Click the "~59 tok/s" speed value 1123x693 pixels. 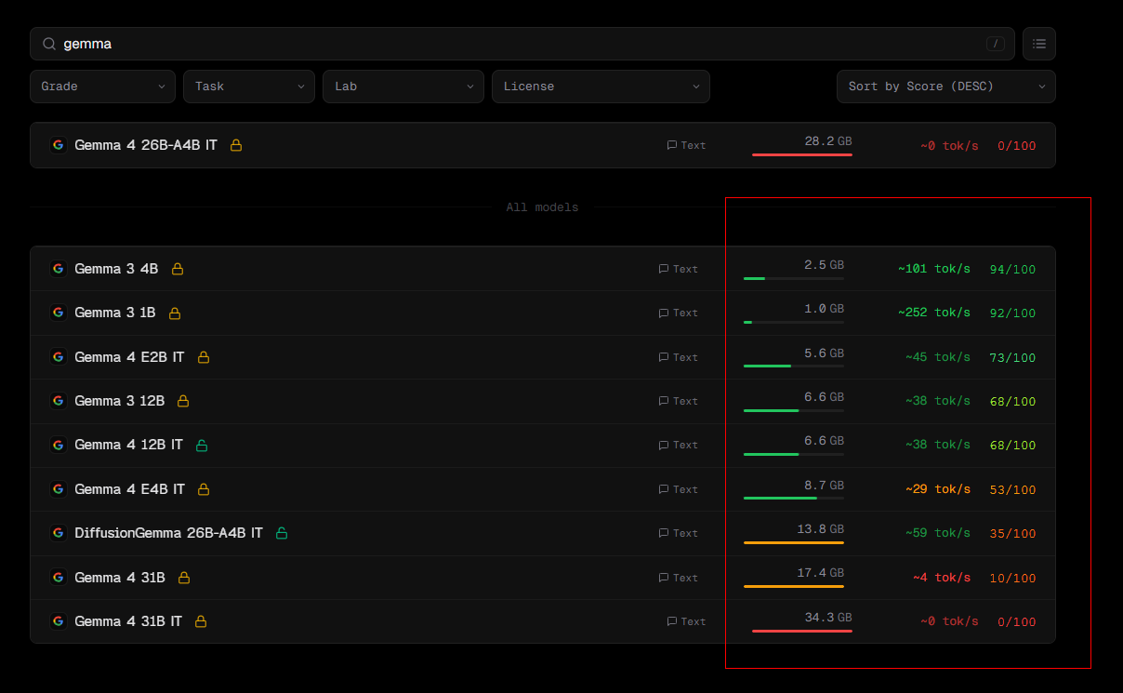click(x=938, y=533)
